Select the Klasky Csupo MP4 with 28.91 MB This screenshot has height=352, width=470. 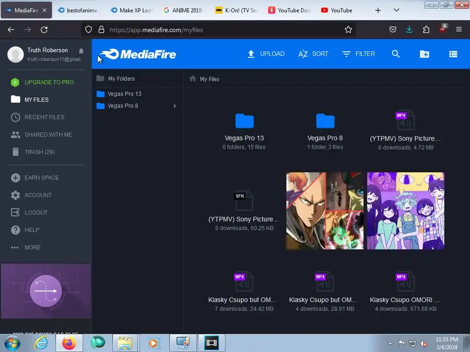coord(325,282)
